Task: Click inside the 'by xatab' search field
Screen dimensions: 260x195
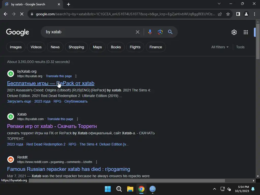Action: click(x=90, y=32)
